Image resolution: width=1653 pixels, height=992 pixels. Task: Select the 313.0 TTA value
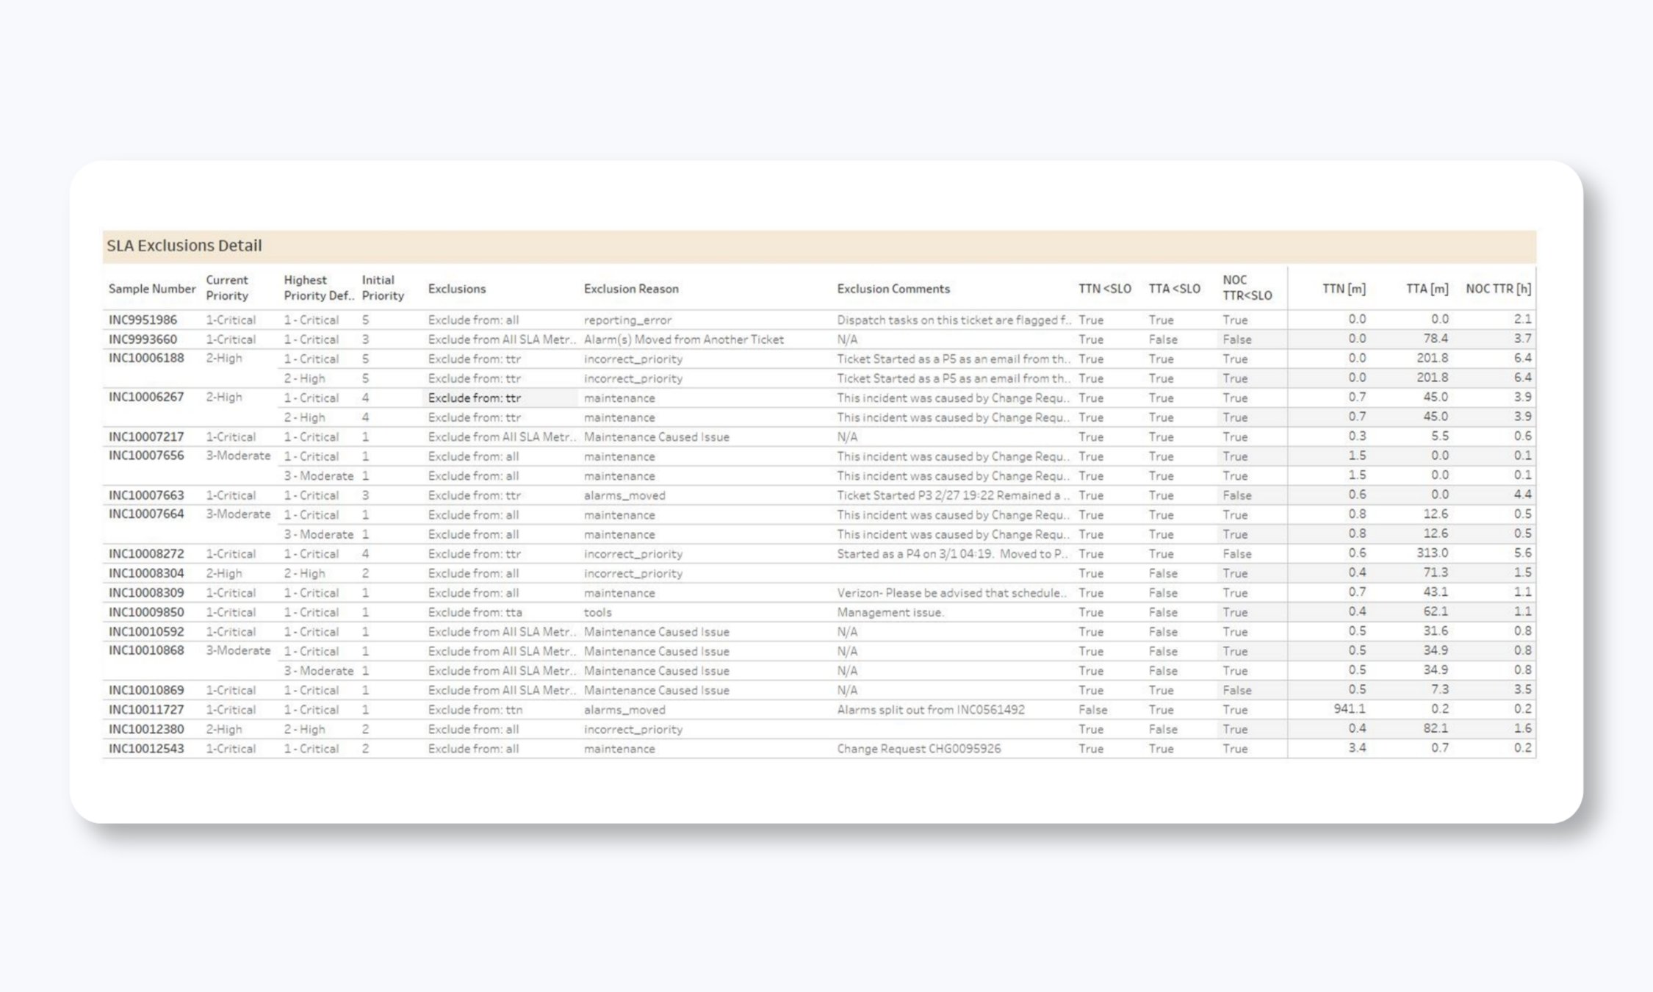coord(1432,553)
